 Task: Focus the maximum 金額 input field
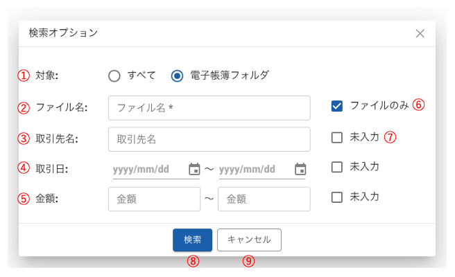coord(264,199)
